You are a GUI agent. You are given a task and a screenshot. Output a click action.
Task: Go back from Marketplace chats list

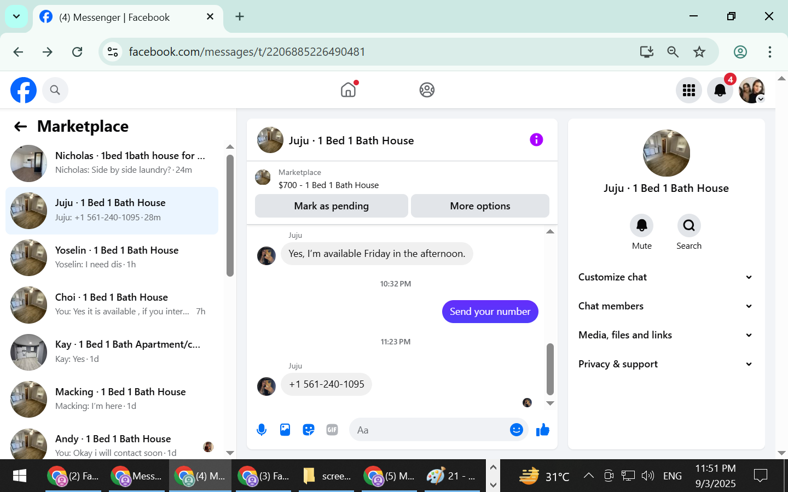click(x=20, y=127)
